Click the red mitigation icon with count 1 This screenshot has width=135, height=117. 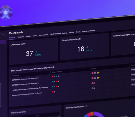[x=53, y=92]
